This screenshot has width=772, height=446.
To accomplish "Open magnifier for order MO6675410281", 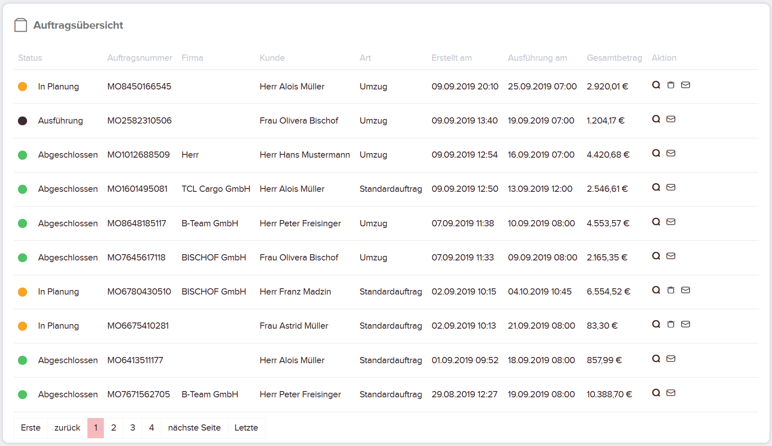I will click(x=656, y=324).
